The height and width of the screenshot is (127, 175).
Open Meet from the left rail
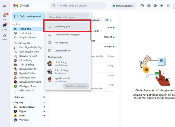(x=4, y=37)
